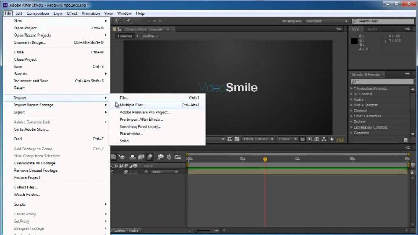Viewport: 418px width, 235px height.
Task: Click the Effects panel scroll down arrow
Action: [413, 134]
